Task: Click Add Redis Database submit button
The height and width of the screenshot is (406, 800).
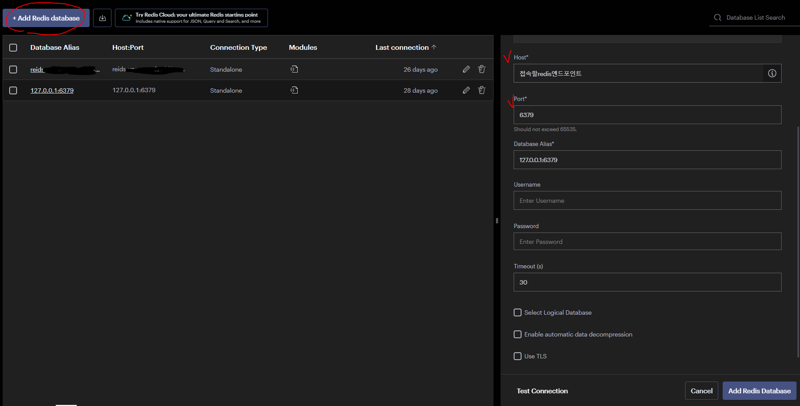Action: pos(759,391)
